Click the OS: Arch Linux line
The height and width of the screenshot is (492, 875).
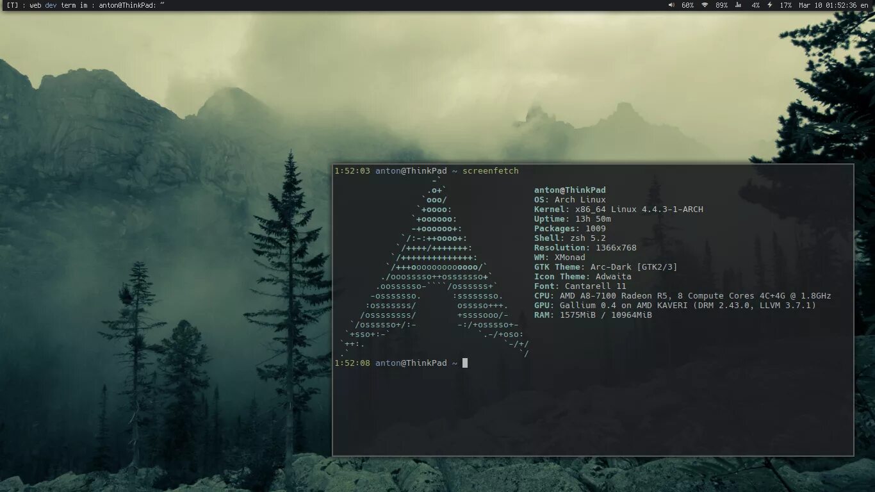tap(569, 200)
